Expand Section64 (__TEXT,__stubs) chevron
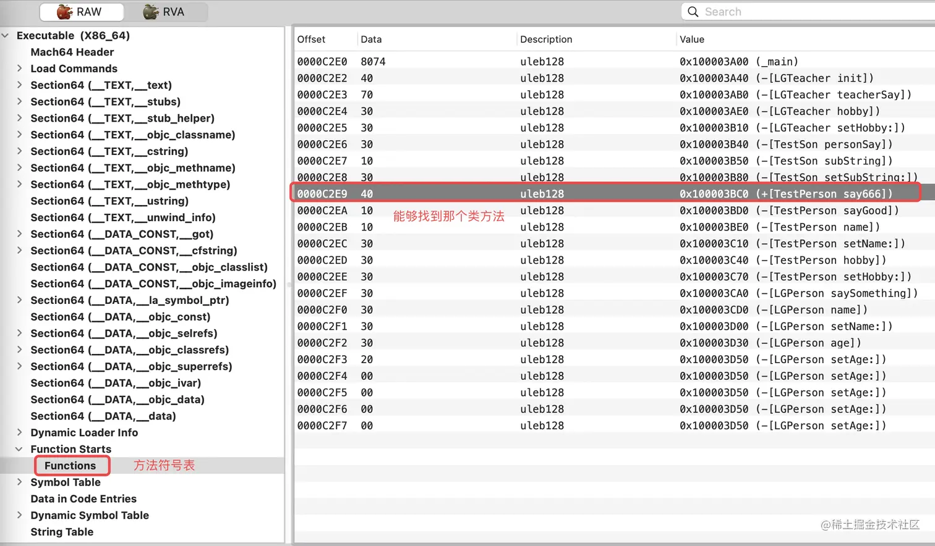 pyautogui.click(x=19, y=102)
